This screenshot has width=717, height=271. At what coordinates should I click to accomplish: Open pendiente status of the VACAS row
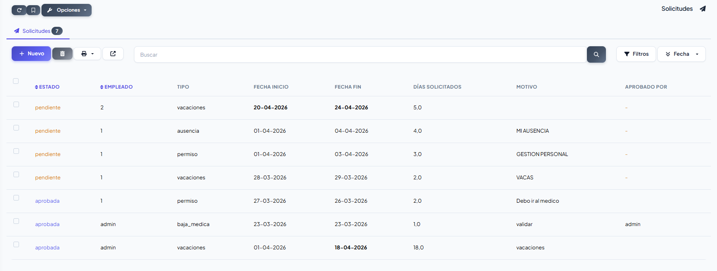click(48, 178)
